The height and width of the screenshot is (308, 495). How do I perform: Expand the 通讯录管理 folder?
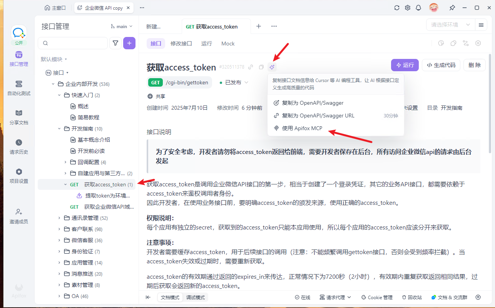[x=59, y=218]
